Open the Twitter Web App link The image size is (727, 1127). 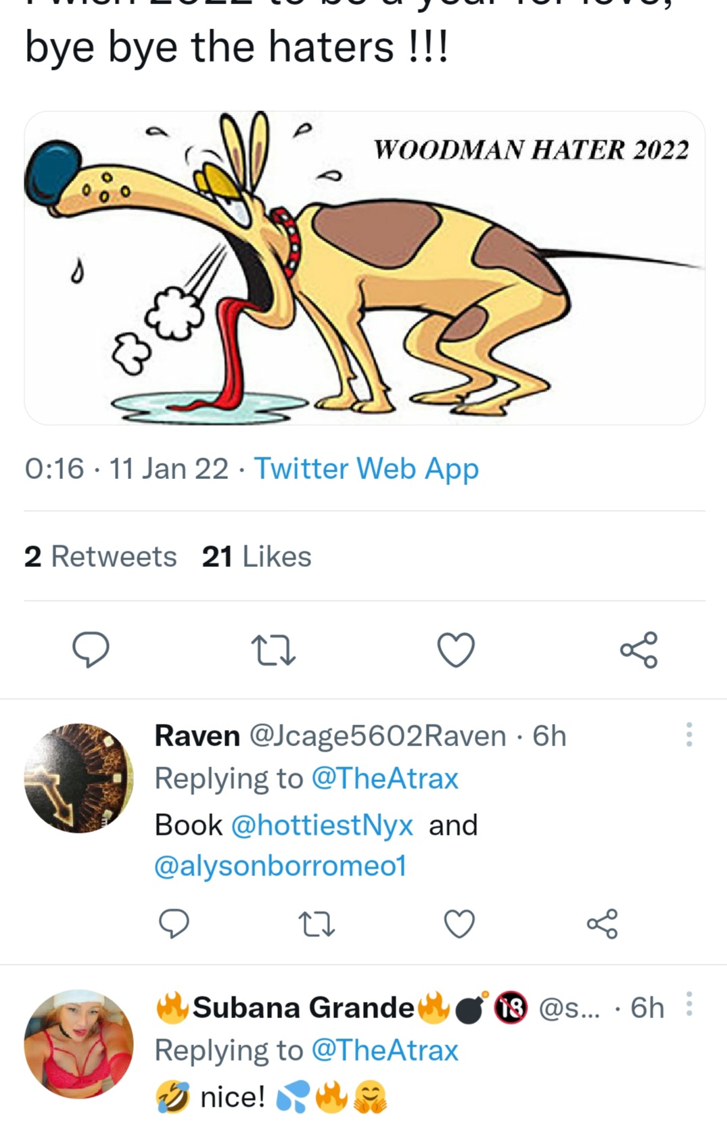click(366, 468)
